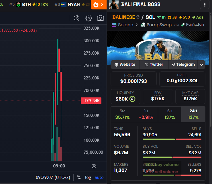
Task: Take chart snapshot with camera icon
Action: tap(100, 18)
